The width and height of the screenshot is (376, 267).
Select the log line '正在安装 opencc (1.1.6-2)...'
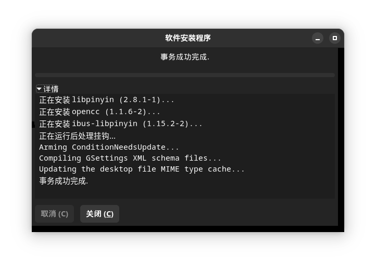(x=99, y=112)
